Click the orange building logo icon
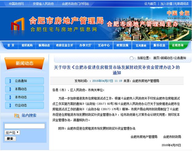The image size is (192, 154). coord(18,24)
